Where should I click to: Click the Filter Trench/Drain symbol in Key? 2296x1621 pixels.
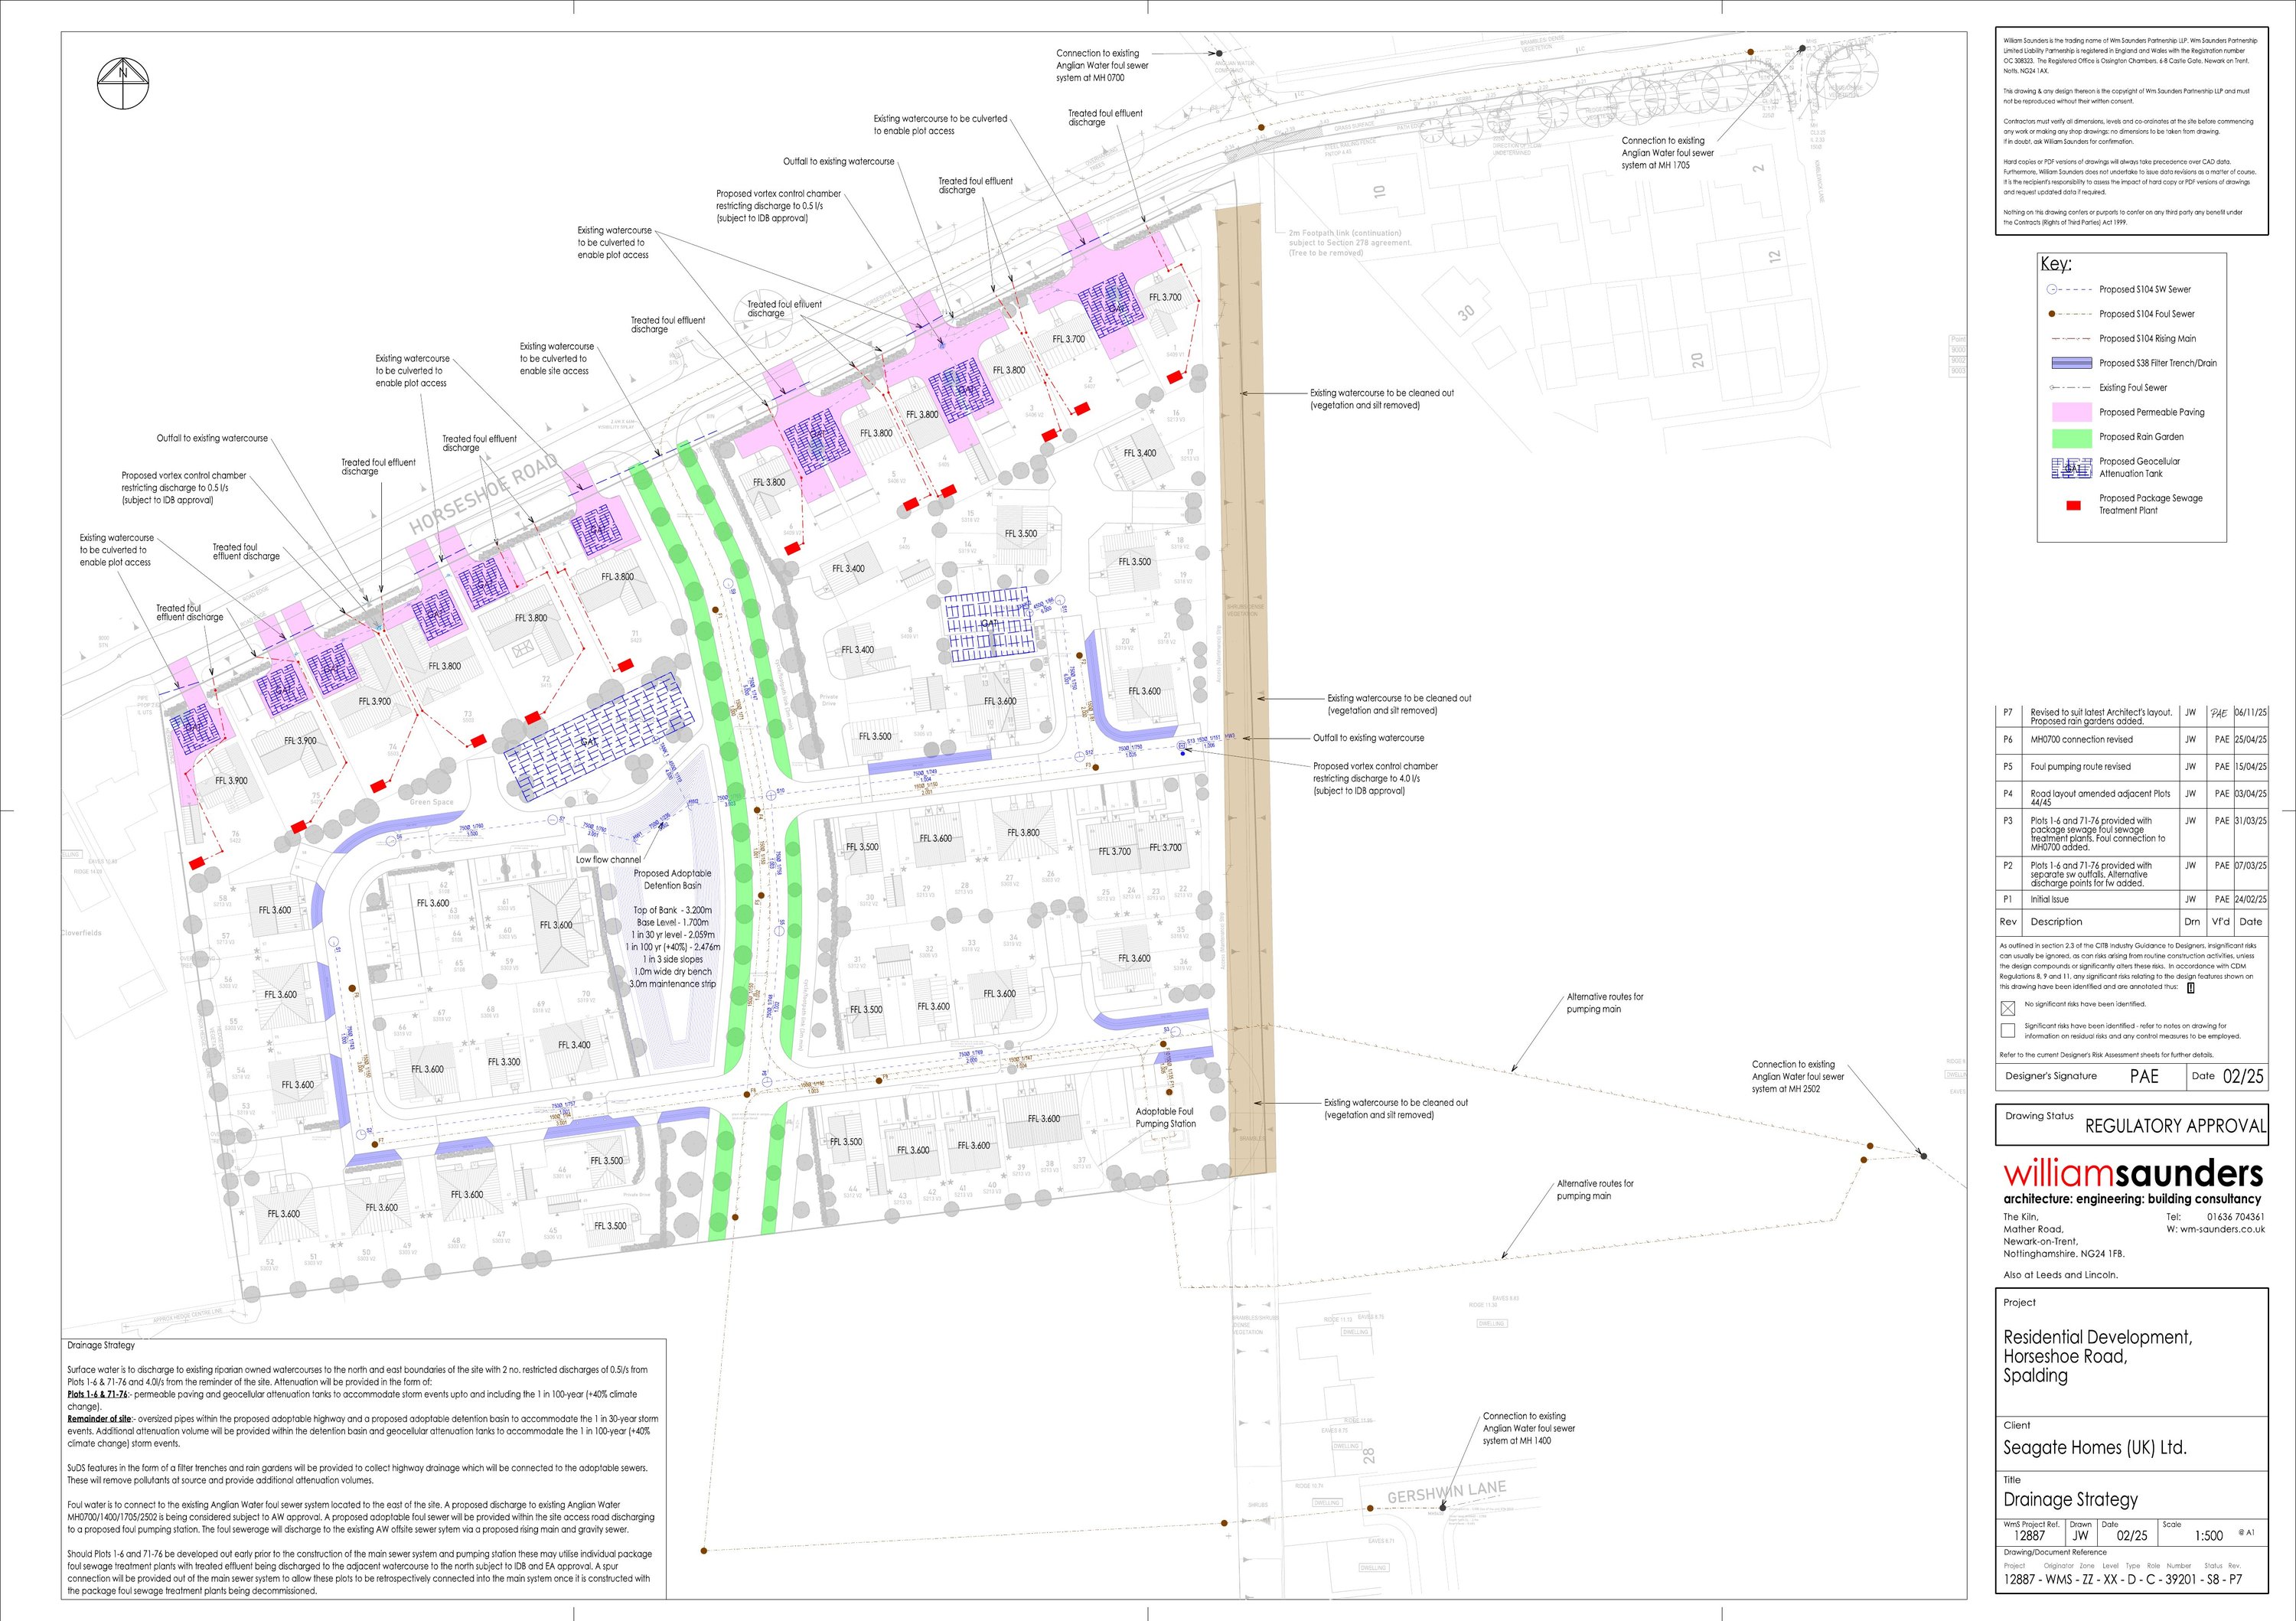click(2071, 363)
